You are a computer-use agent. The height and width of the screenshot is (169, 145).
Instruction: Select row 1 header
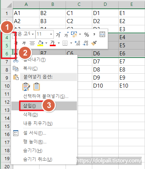(x=7, y=13)
